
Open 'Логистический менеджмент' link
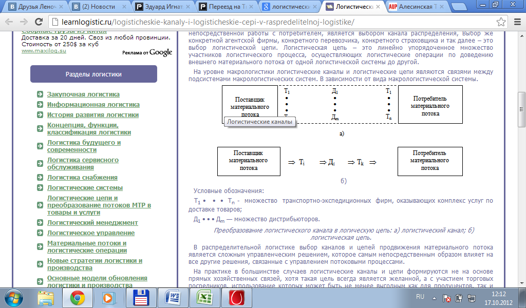pyautogui.click(x=92, y=223)
